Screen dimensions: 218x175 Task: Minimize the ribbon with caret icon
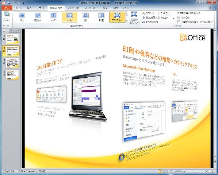pyautogui.click(x=210, y=8)
